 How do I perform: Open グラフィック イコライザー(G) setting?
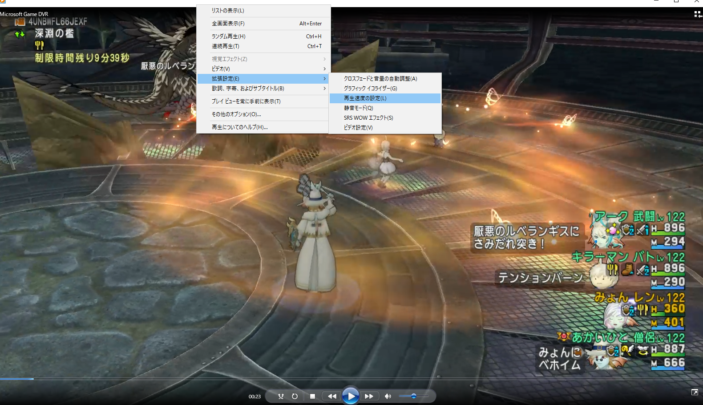click(385, 89)
